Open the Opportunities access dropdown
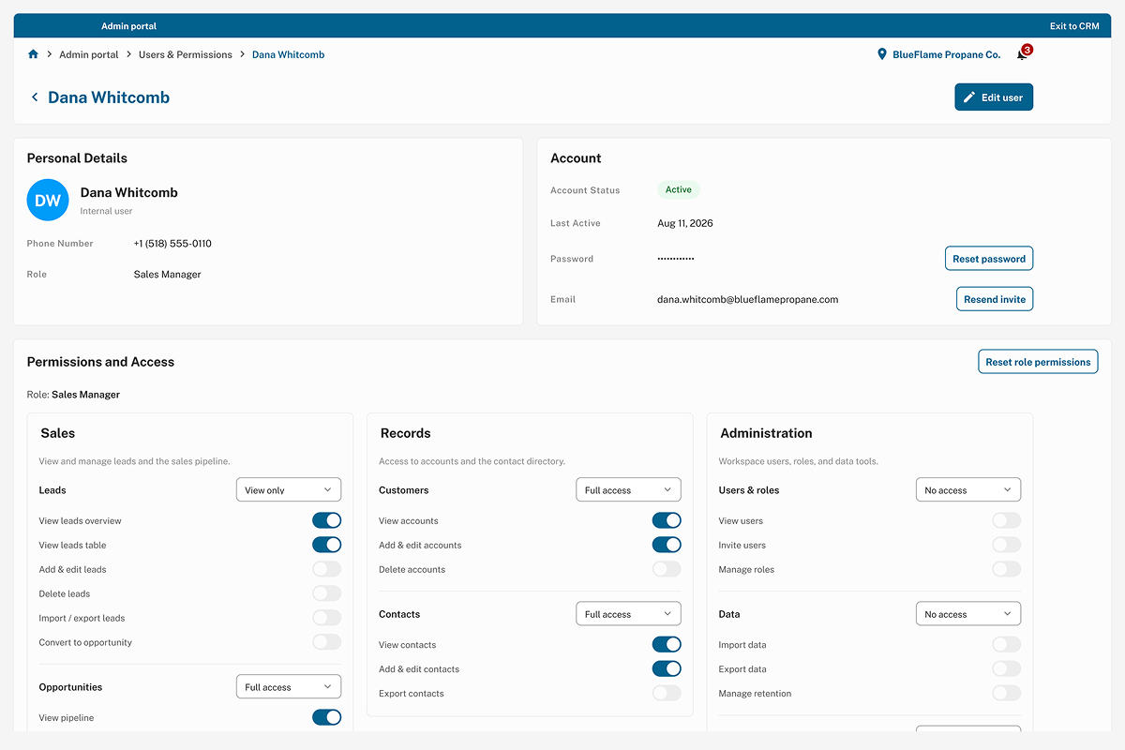This screenshot has height=750, width=1125. click(x=289, y=687)
